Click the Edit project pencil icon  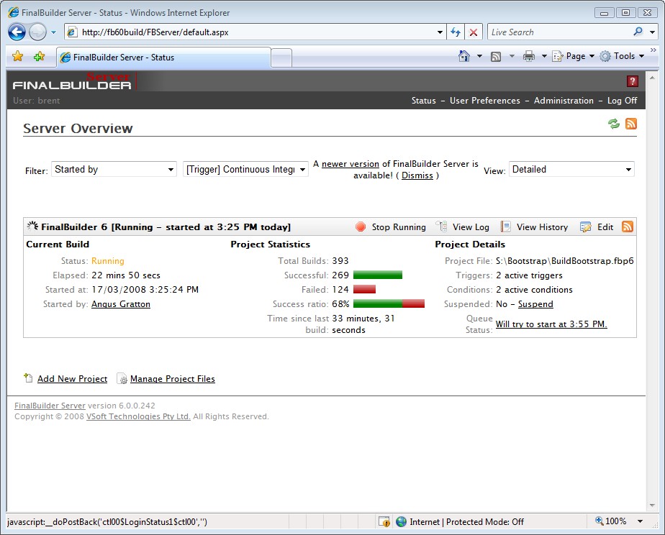tap(585, 227)
